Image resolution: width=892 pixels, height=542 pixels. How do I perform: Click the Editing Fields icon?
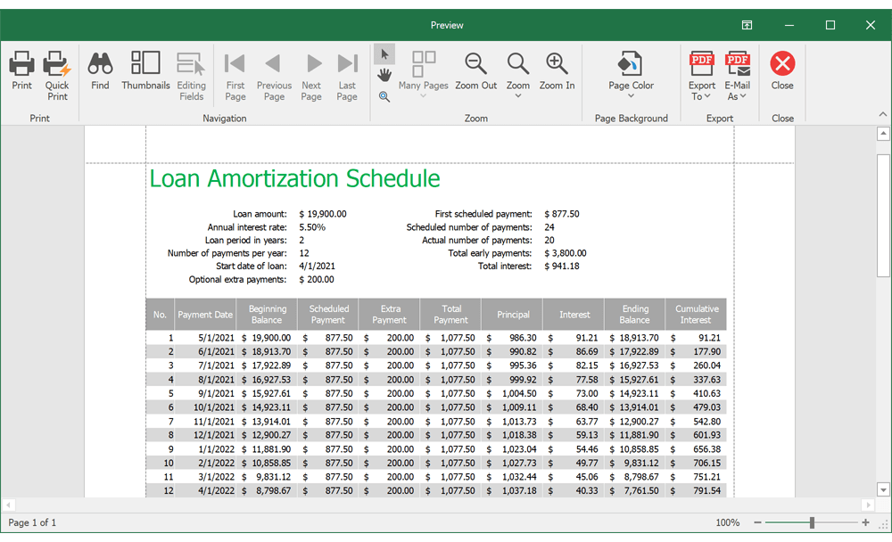(x=191, y=70)
